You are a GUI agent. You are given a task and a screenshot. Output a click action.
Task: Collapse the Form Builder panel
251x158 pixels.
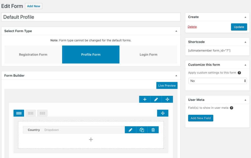(176, 76)
